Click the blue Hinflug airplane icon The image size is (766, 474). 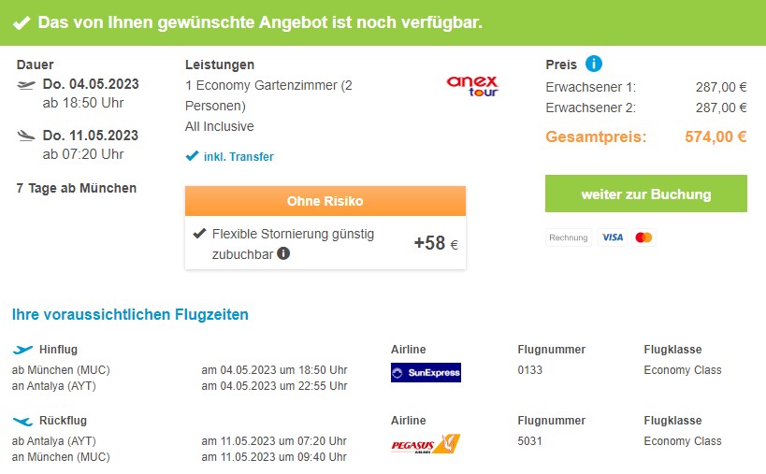pyautogui.click(x=22, y=350)
